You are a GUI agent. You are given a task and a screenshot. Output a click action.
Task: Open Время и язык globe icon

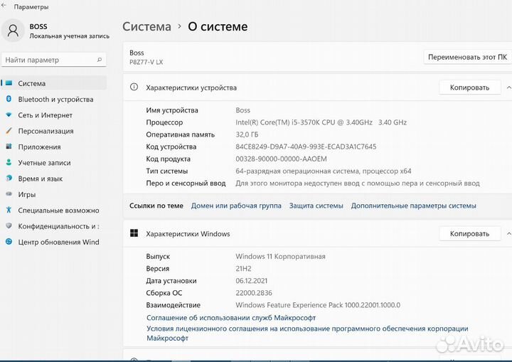pos(9,178)
